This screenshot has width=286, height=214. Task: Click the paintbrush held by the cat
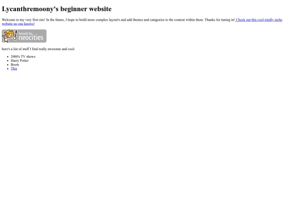pos(16,35)
